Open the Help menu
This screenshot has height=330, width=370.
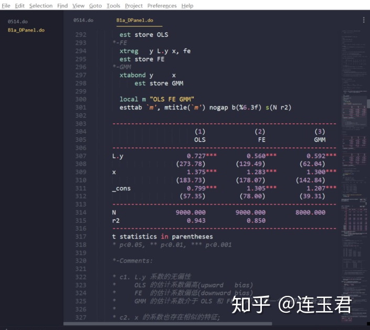click(x=187, y=6)
